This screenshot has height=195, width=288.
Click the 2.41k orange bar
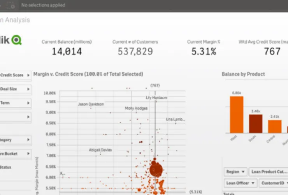click(275, 126)
